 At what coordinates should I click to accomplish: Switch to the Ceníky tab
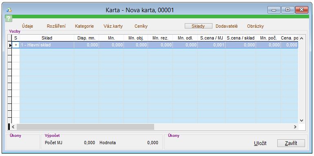[141, 26]
